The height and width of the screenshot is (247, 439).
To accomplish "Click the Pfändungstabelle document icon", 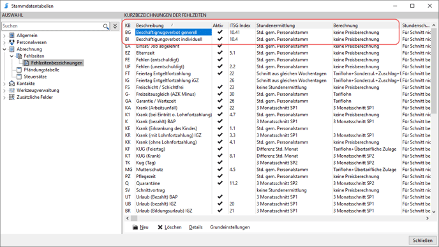I will [19, 70].
